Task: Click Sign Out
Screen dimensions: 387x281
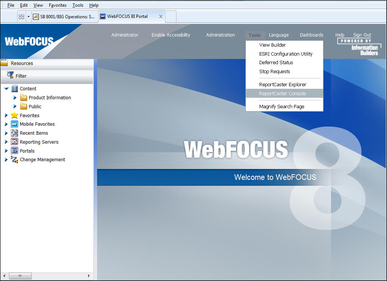Action: click(362, 35)
